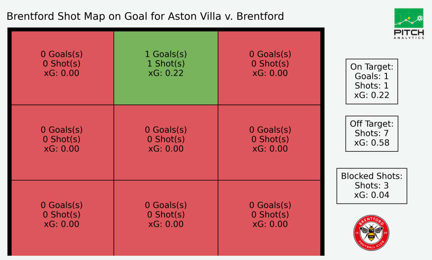Select the middle-right goal zone

pyautogui.click(x=270, y=142)
